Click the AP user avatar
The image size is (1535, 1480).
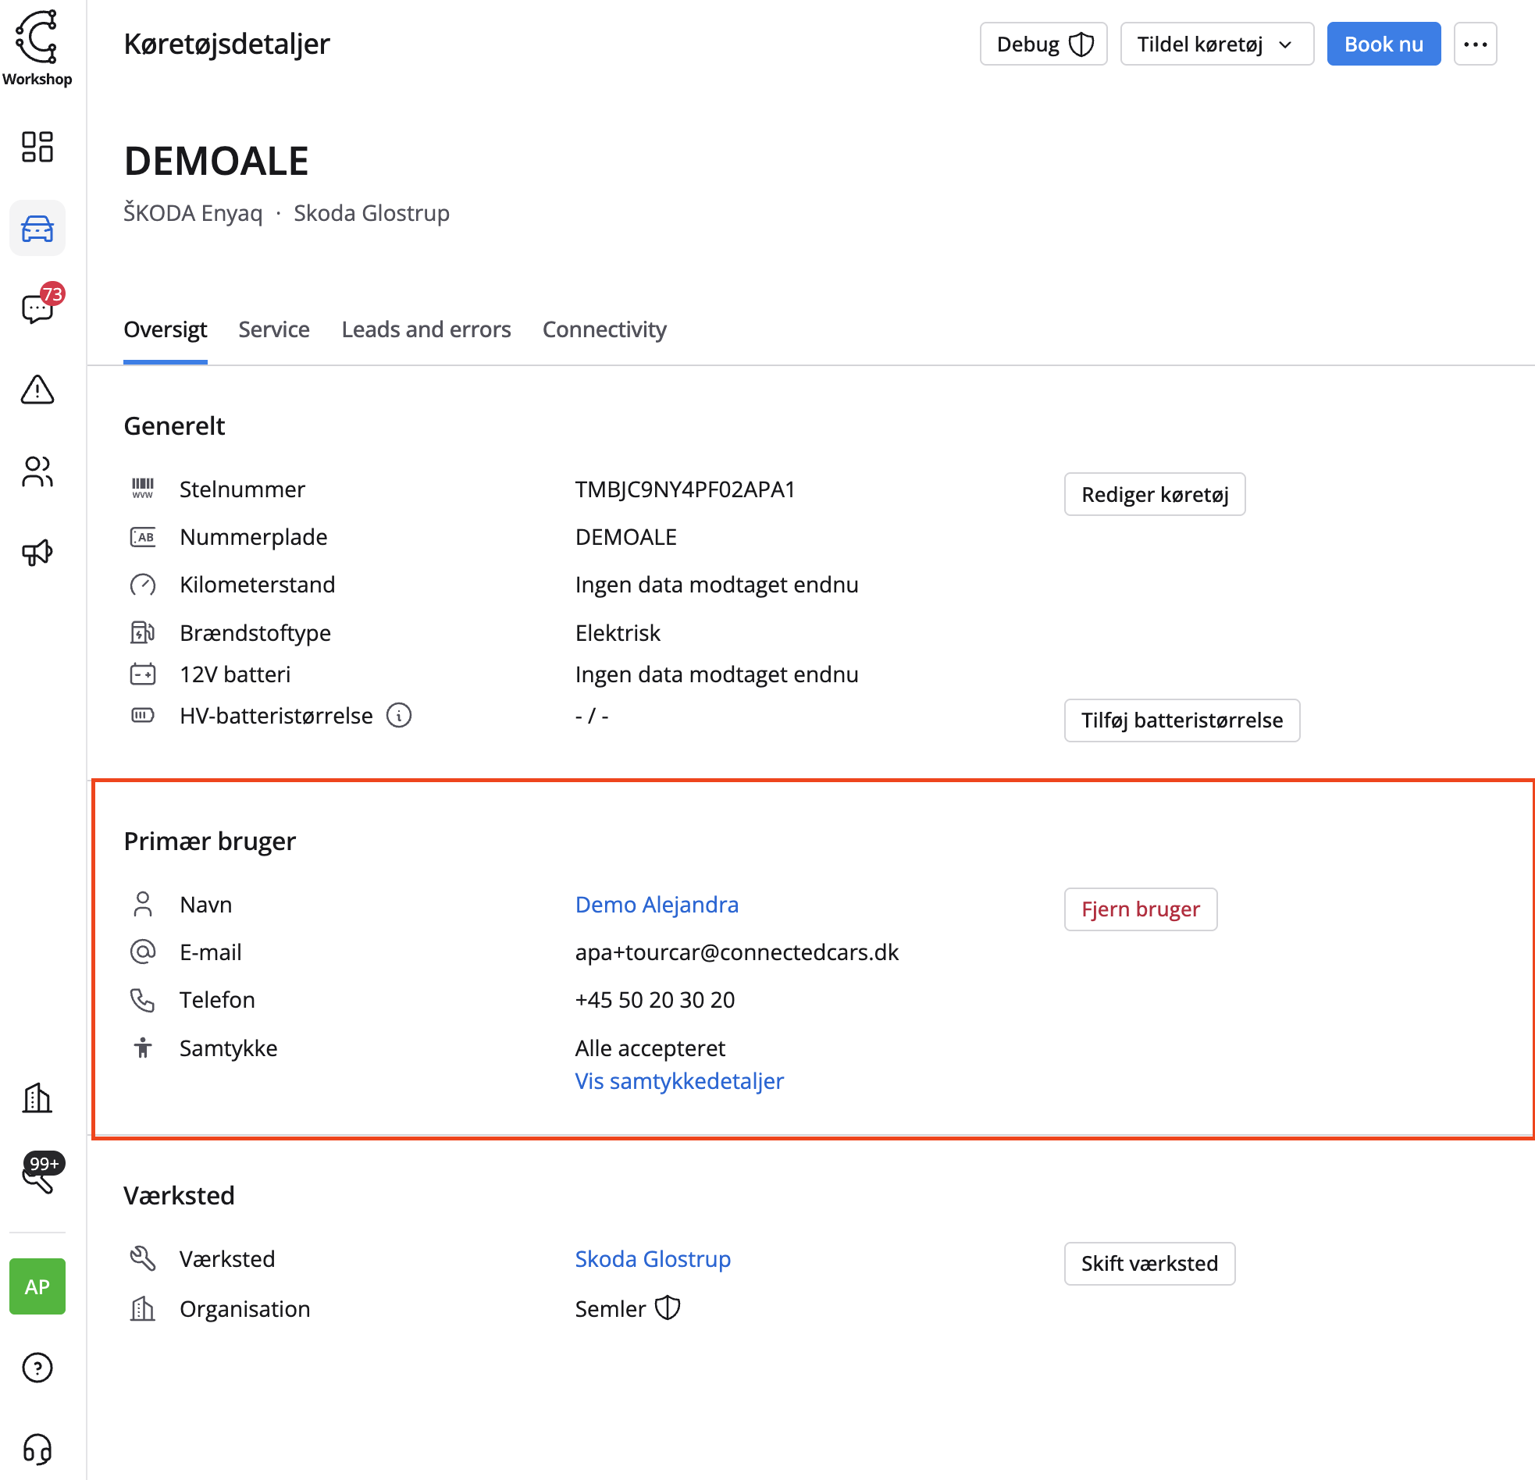(x=37, y=1286)
